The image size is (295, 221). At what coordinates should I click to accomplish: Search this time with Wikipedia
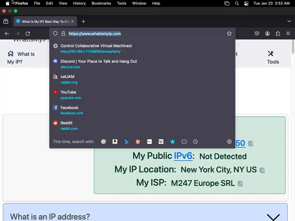[161, 142]
